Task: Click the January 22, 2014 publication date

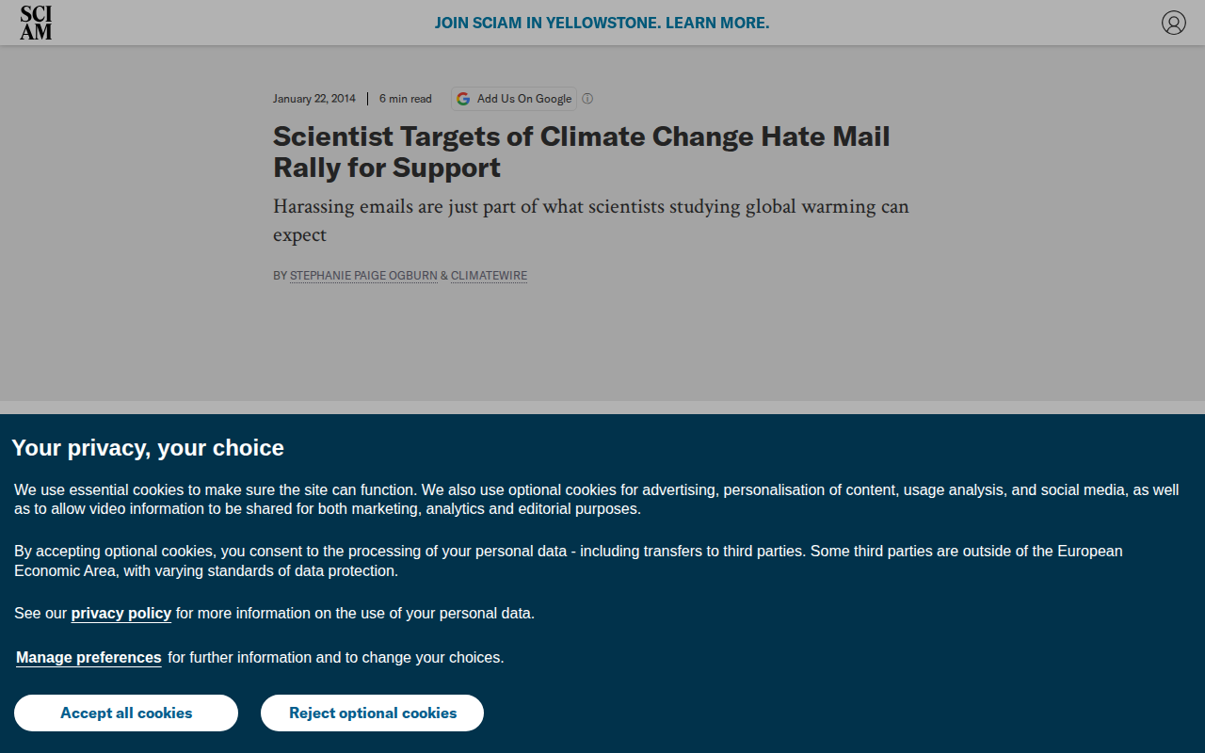Action: tap(314, 99)
